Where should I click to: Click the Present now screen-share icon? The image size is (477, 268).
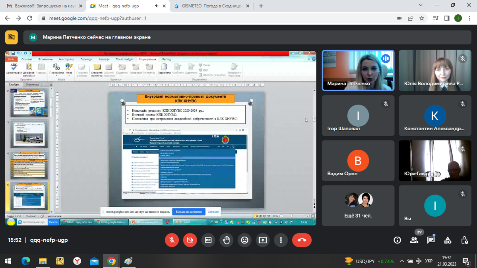[263, 240]
